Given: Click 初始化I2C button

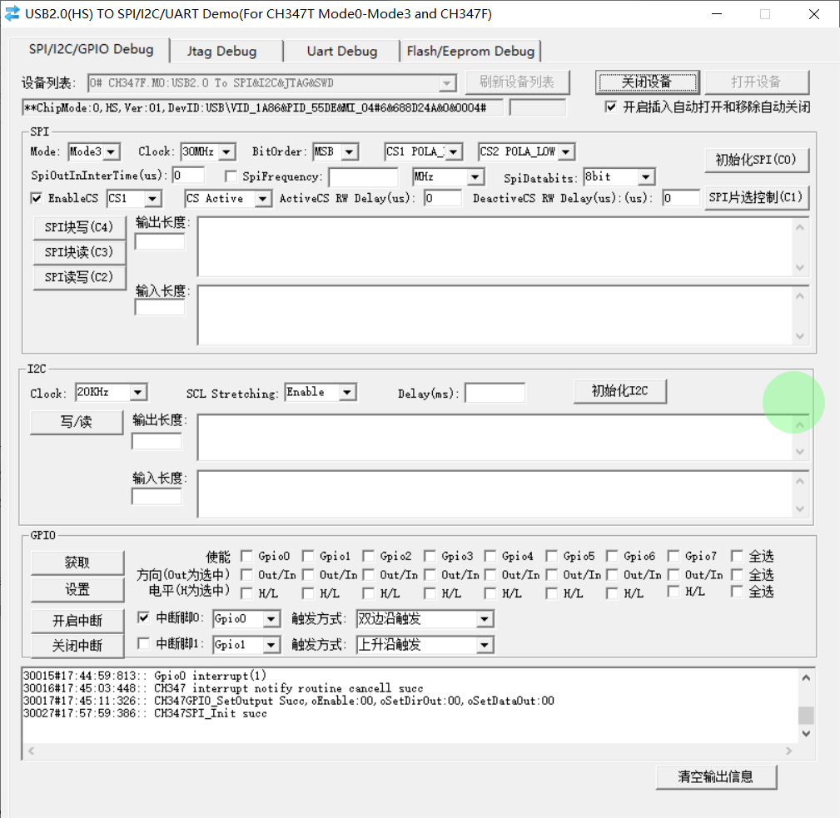Looking at the screenshot, I should pyautogui.click(x=620, y=391).
